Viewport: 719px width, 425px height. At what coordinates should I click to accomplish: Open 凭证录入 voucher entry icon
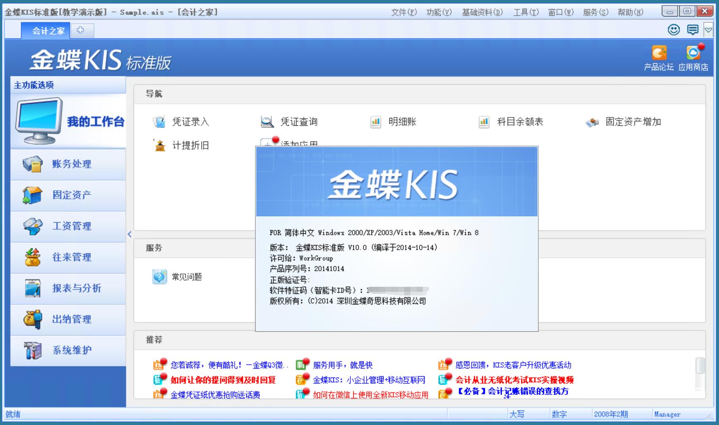coord(159,122)
